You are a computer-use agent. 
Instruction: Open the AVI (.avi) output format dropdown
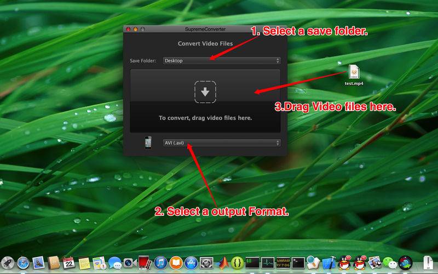tap(221, 142)
